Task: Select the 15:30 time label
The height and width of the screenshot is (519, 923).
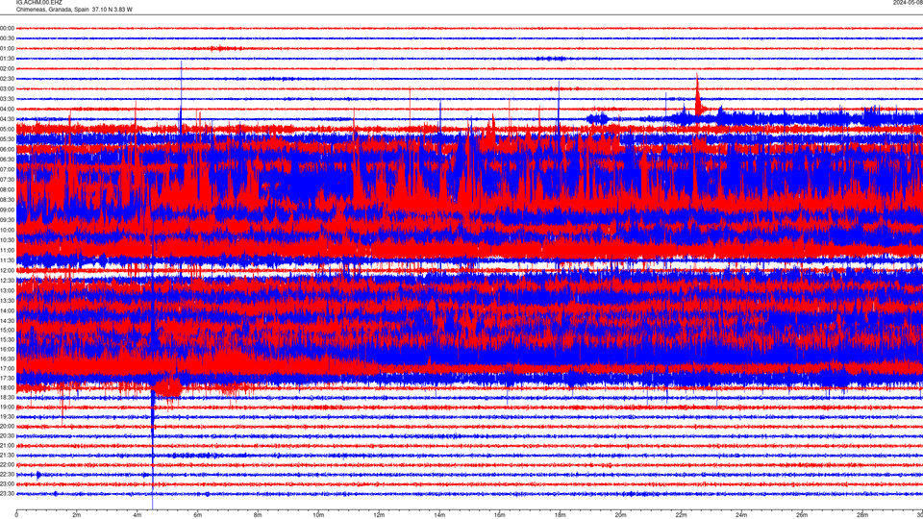Action: click(7, 339)
